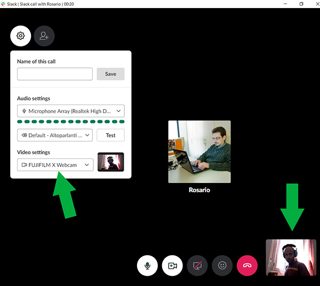Click the webcam preview in video settings
Image resolution: width=320 pixels, height=286 pixels.
click(111, 162)
